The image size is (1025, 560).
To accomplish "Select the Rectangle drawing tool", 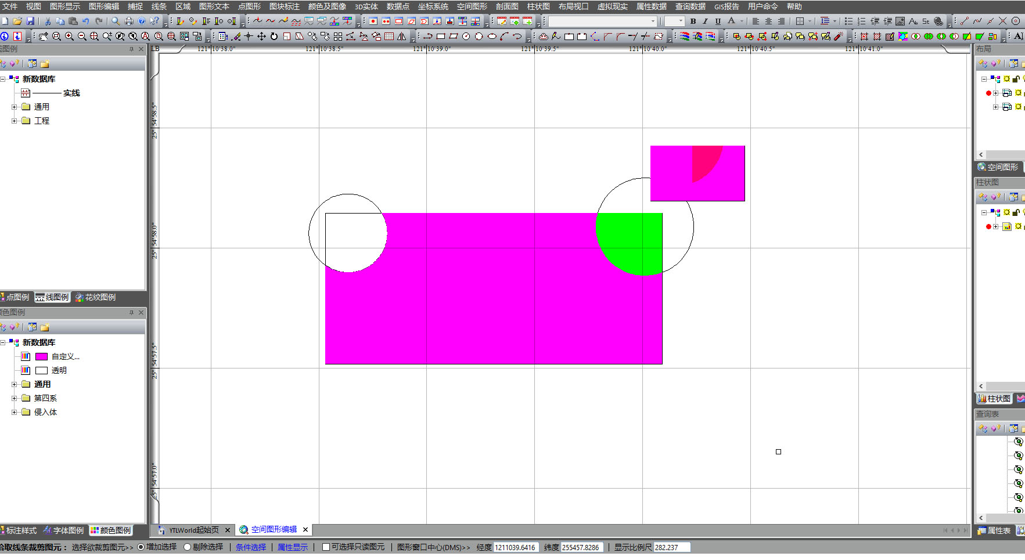I will coord(441,36).
